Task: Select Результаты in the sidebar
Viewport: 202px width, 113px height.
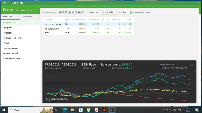Action: (x=20, y=23)
